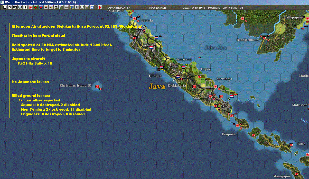This screenshot has height=179, width=309.
Task: Select red plane on green background icon
Action: coord(35,7)
